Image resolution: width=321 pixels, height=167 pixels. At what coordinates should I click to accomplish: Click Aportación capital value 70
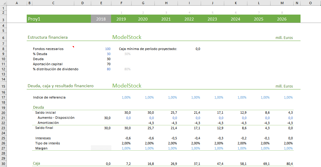108,64
